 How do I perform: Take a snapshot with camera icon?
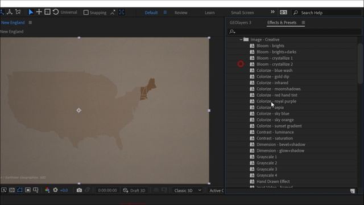pos(79,190)
